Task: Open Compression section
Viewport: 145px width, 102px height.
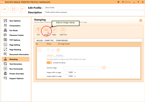Action: coord(16,26)
